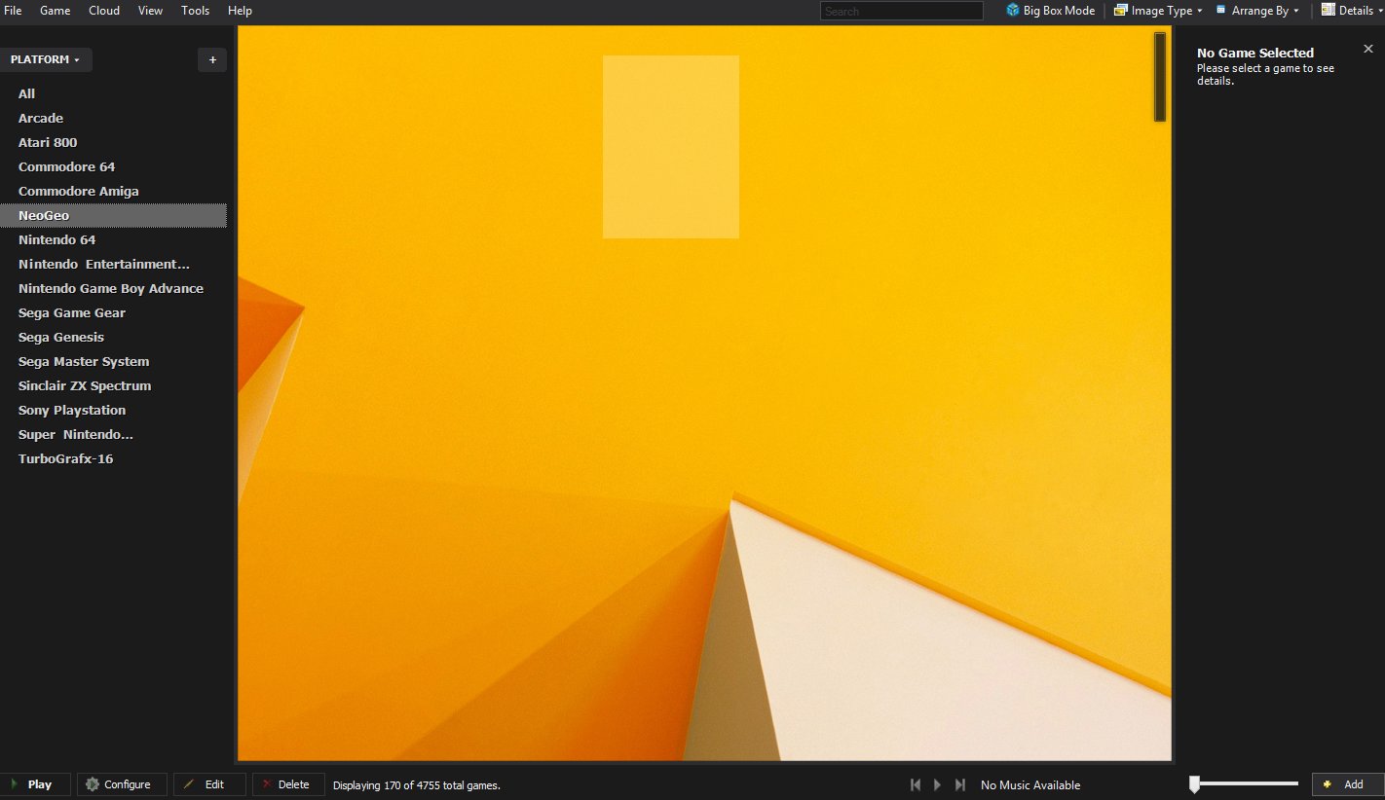
Task: Open the PLATFORM dropdown in the sidebar
Action: pyautogui.click(x=46, y=59)
